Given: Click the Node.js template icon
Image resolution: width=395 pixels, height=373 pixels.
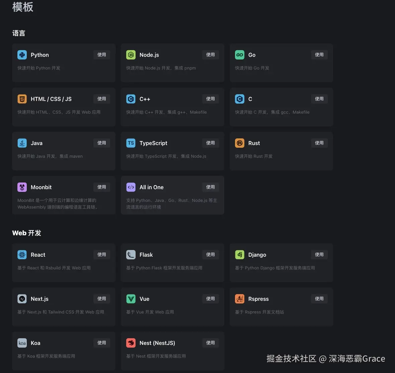Looking at the screenshot, I should [x=131, y=55].
